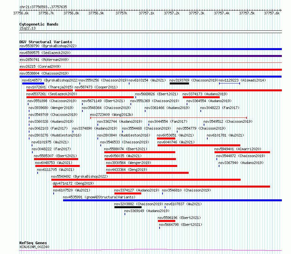Click nsv3930564 (Wenger2019) label
Screen dimensions: 291x254
coord(128,163)
